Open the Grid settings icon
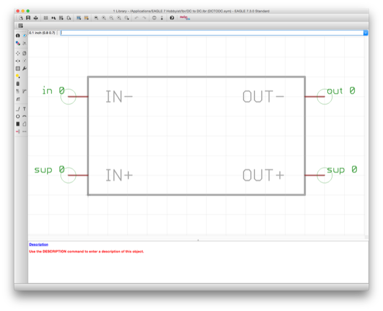This screenshot has height=311, width=383. [21, 26]
